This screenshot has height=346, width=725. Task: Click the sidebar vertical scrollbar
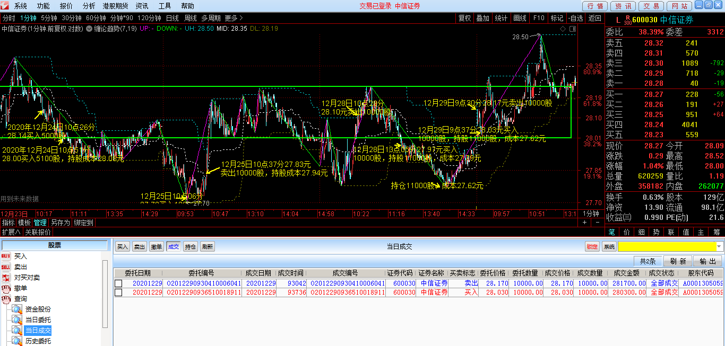[x=105, y=294]
